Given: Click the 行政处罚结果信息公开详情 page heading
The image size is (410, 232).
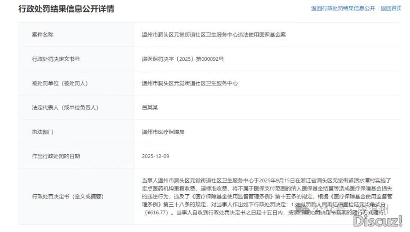Looking at the screenshot, I should pyautogui.click(x=59, y=9).
